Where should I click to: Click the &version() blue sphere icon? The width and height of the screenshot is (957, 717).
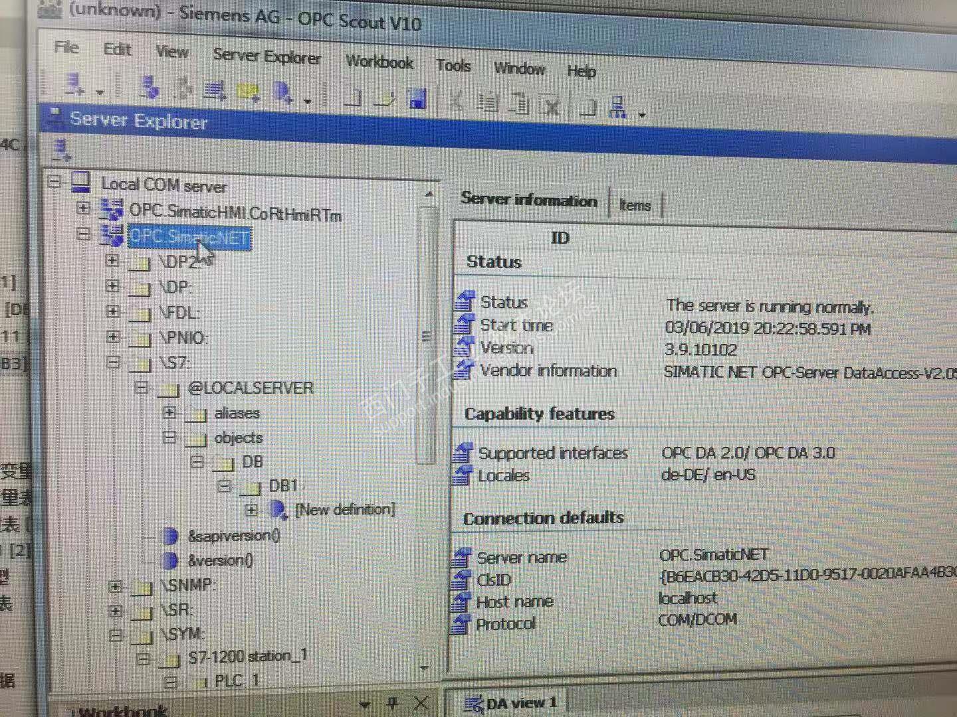(x=169, y=560)
